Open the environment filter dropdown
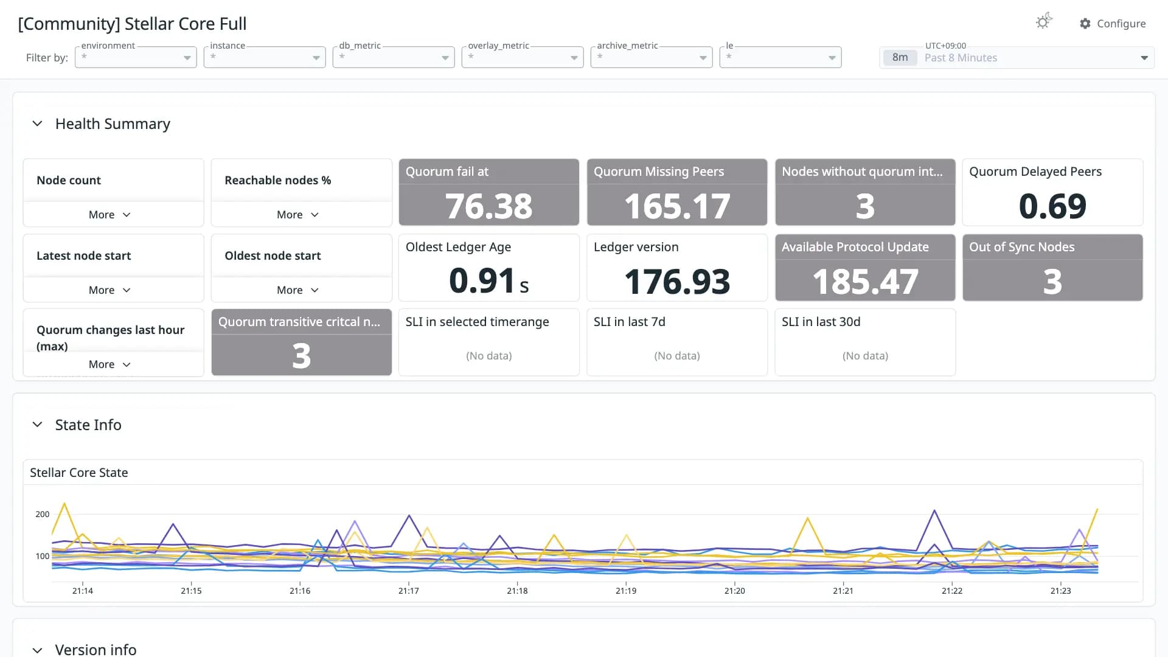Image resolution: width=1168 pixels, height=657 pixels. click(x=136, y=57)
